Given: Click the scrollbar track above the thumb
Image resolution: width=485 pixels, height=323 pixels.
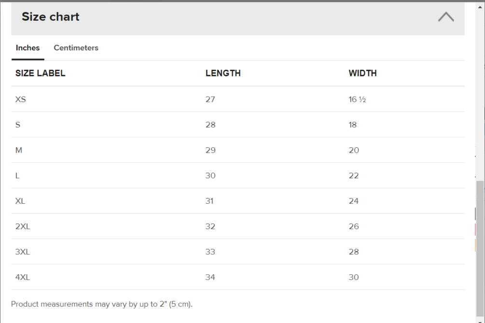Looking at the screenshot, I should tap(480, 97).
